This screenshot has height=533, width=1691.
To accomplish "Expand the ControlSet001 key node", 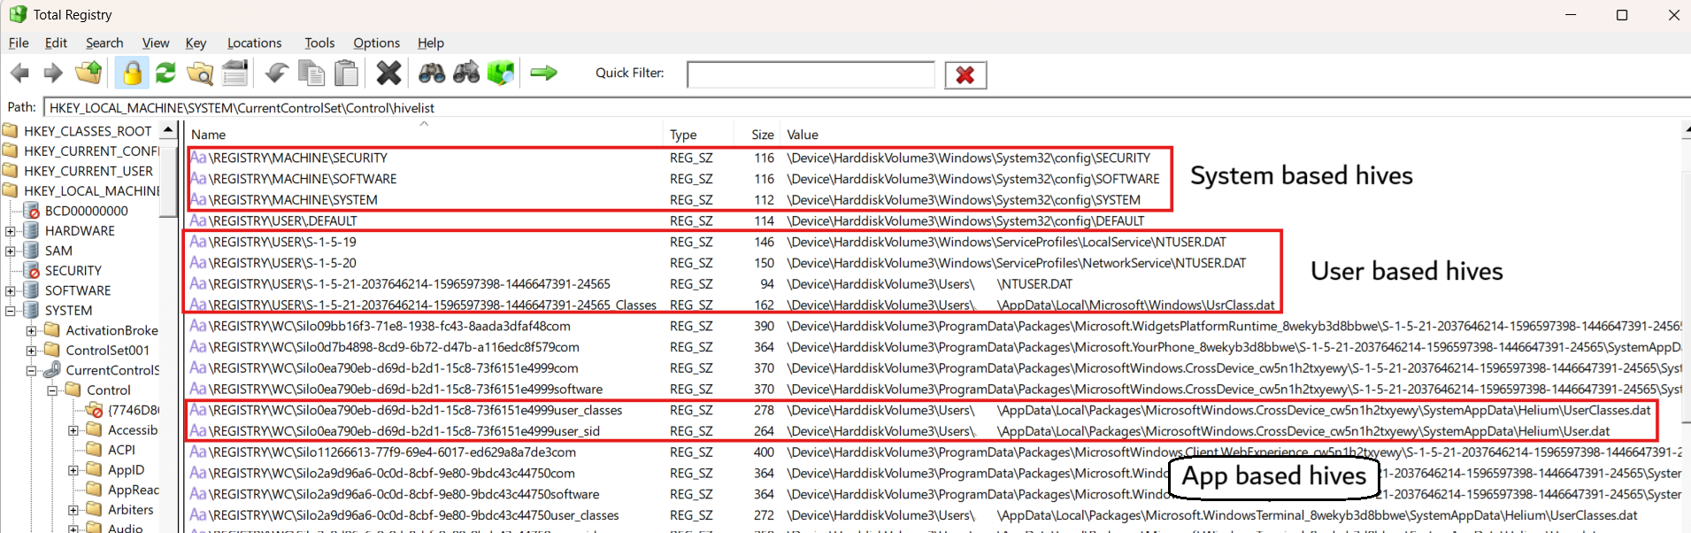I will [x=32, y=351].
